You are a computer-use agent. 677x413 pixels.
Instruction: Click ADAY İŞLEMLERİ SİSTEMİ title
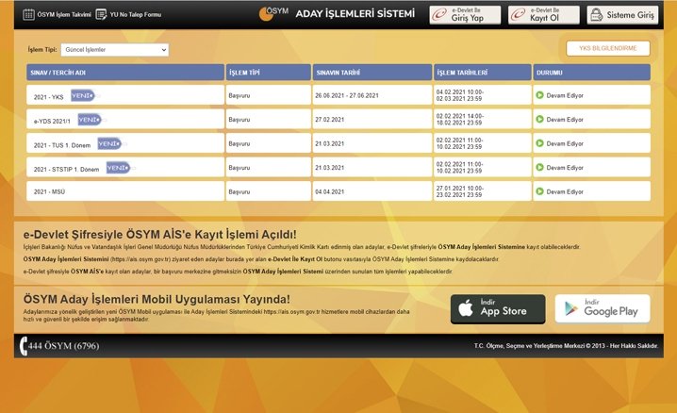[355, 14]
